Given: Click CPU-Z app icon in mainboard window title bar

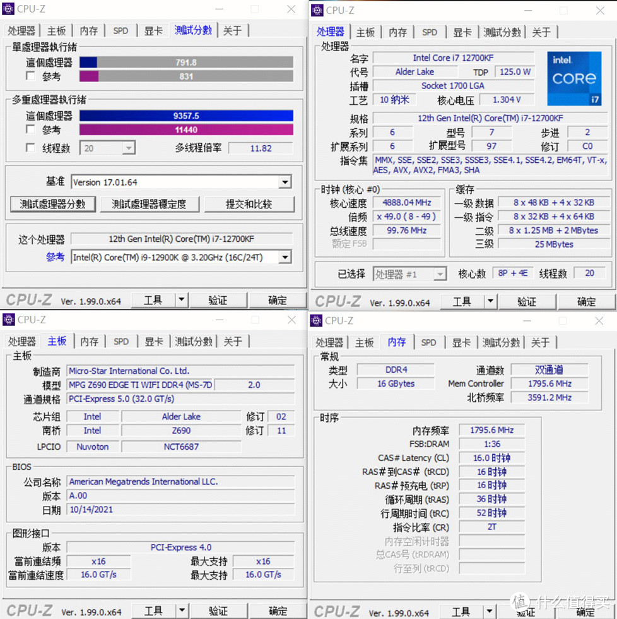Looking at the screenshot, I should [x=9, y=320].
